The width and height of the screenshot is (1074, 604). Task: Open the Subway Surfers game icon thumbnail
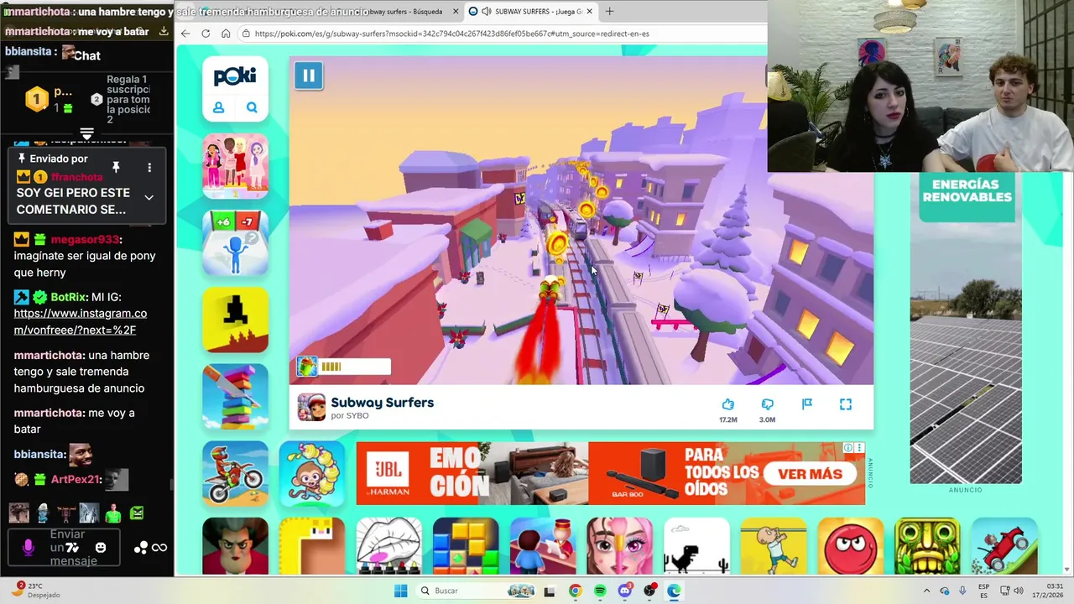click(311, 407)
